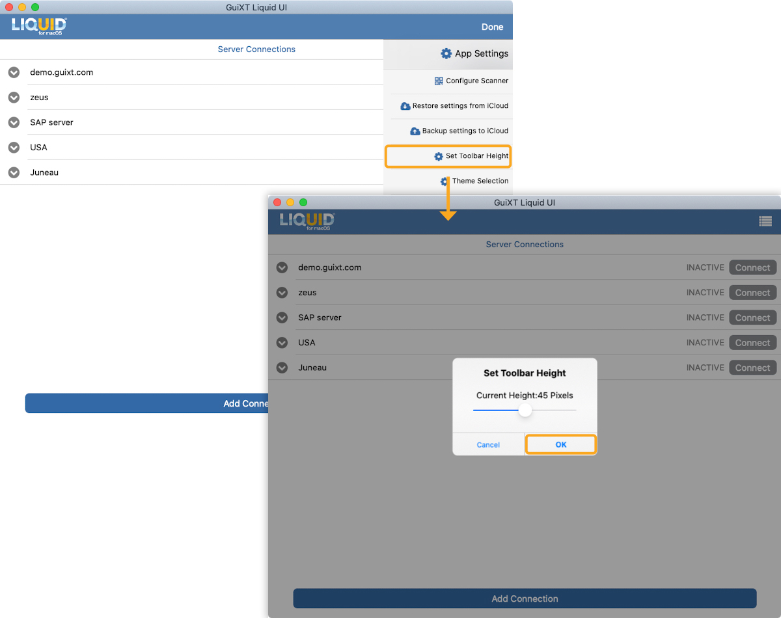Click the Configure Scanner QR icon
Screen dimensions: 781x618
(x=439, y=81)
